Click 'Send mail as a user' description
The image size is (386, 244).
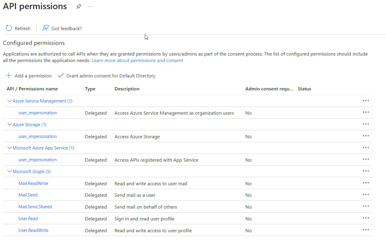click(x=135, y=195)
